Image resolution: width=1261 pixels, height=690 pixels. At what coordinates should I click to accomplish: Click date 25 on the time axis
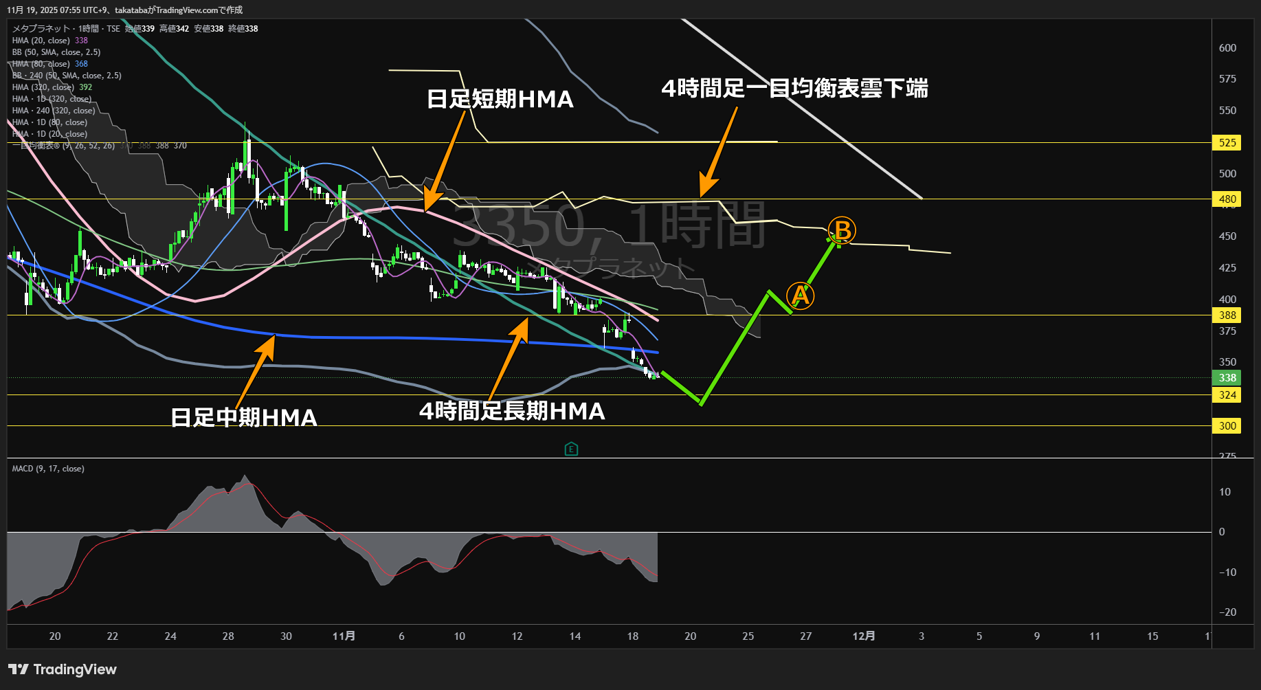(748, 636)
